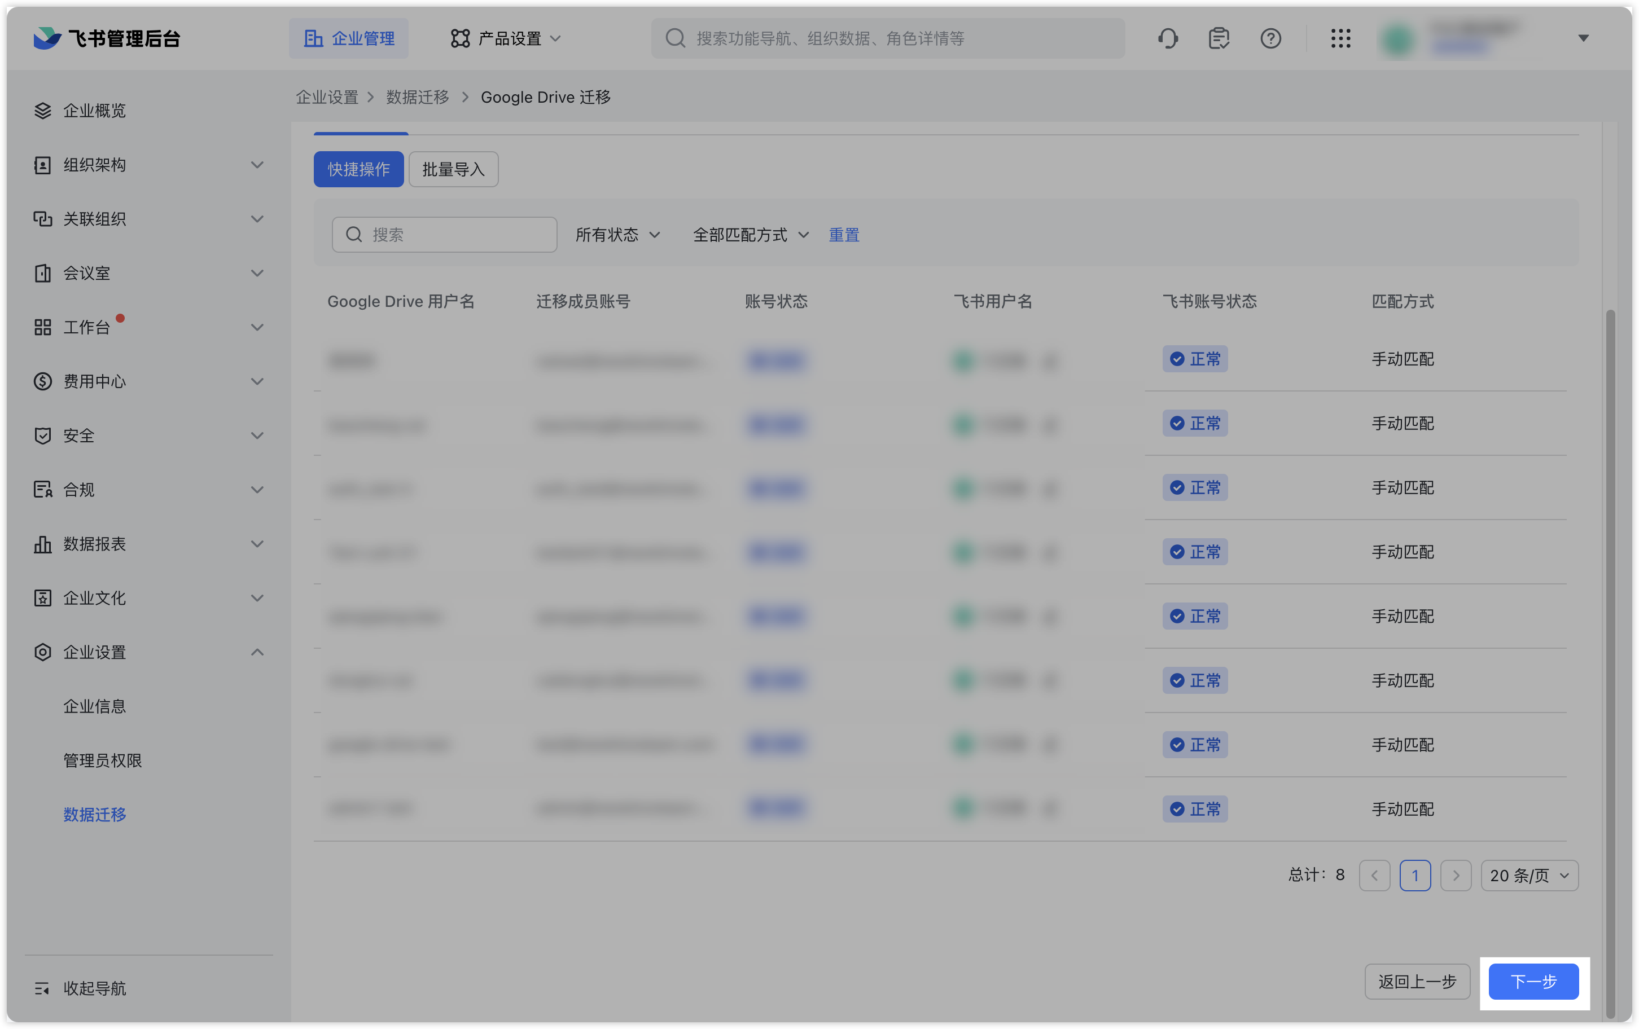
Task: Click the 下一步 button
Action: pyautogui.click(x=1533, y=982)
